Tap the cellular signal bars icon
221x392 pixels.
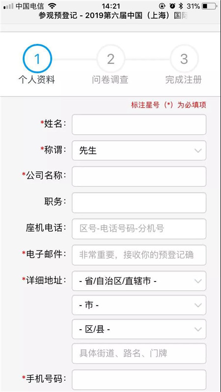8,6
